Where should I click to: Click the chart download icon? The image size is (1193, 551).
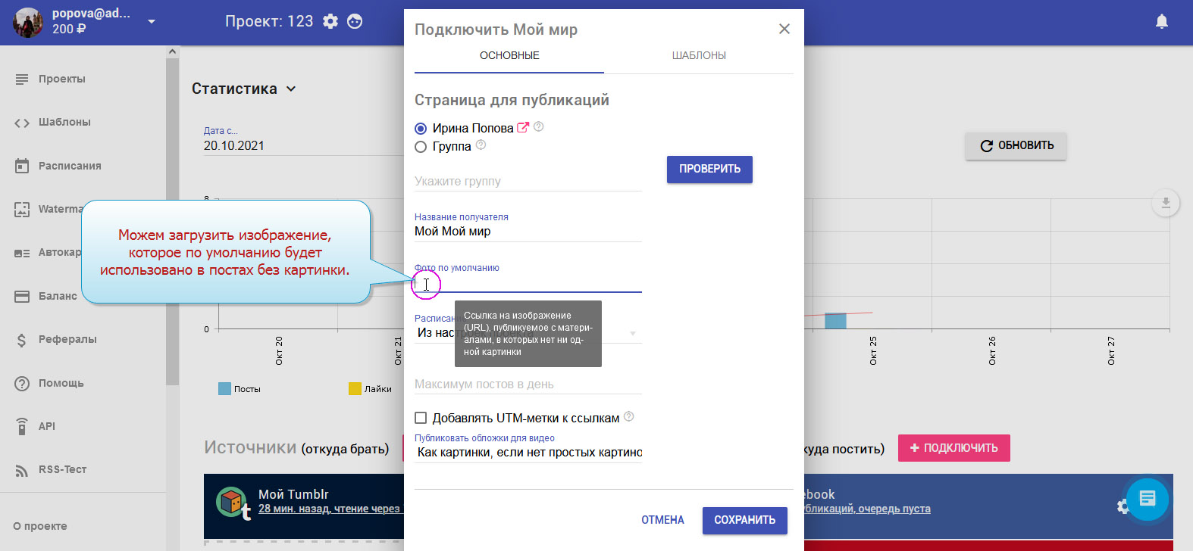1166,203
